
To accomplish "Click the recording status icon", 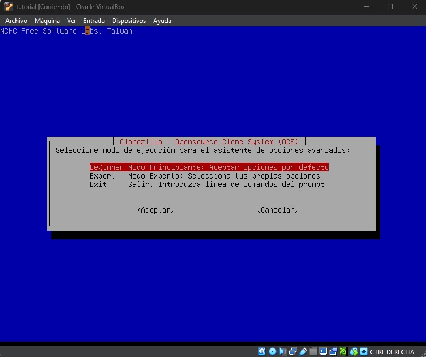I will [333, 352].
